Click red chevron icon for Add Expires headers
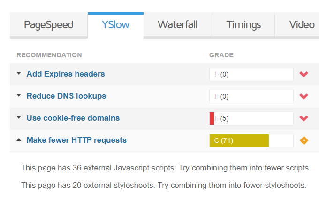 pyautogui.click(x=304, y=74)
